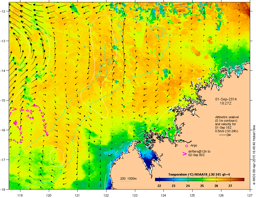Click the longitude axis label 120

(x=49, y=195)
